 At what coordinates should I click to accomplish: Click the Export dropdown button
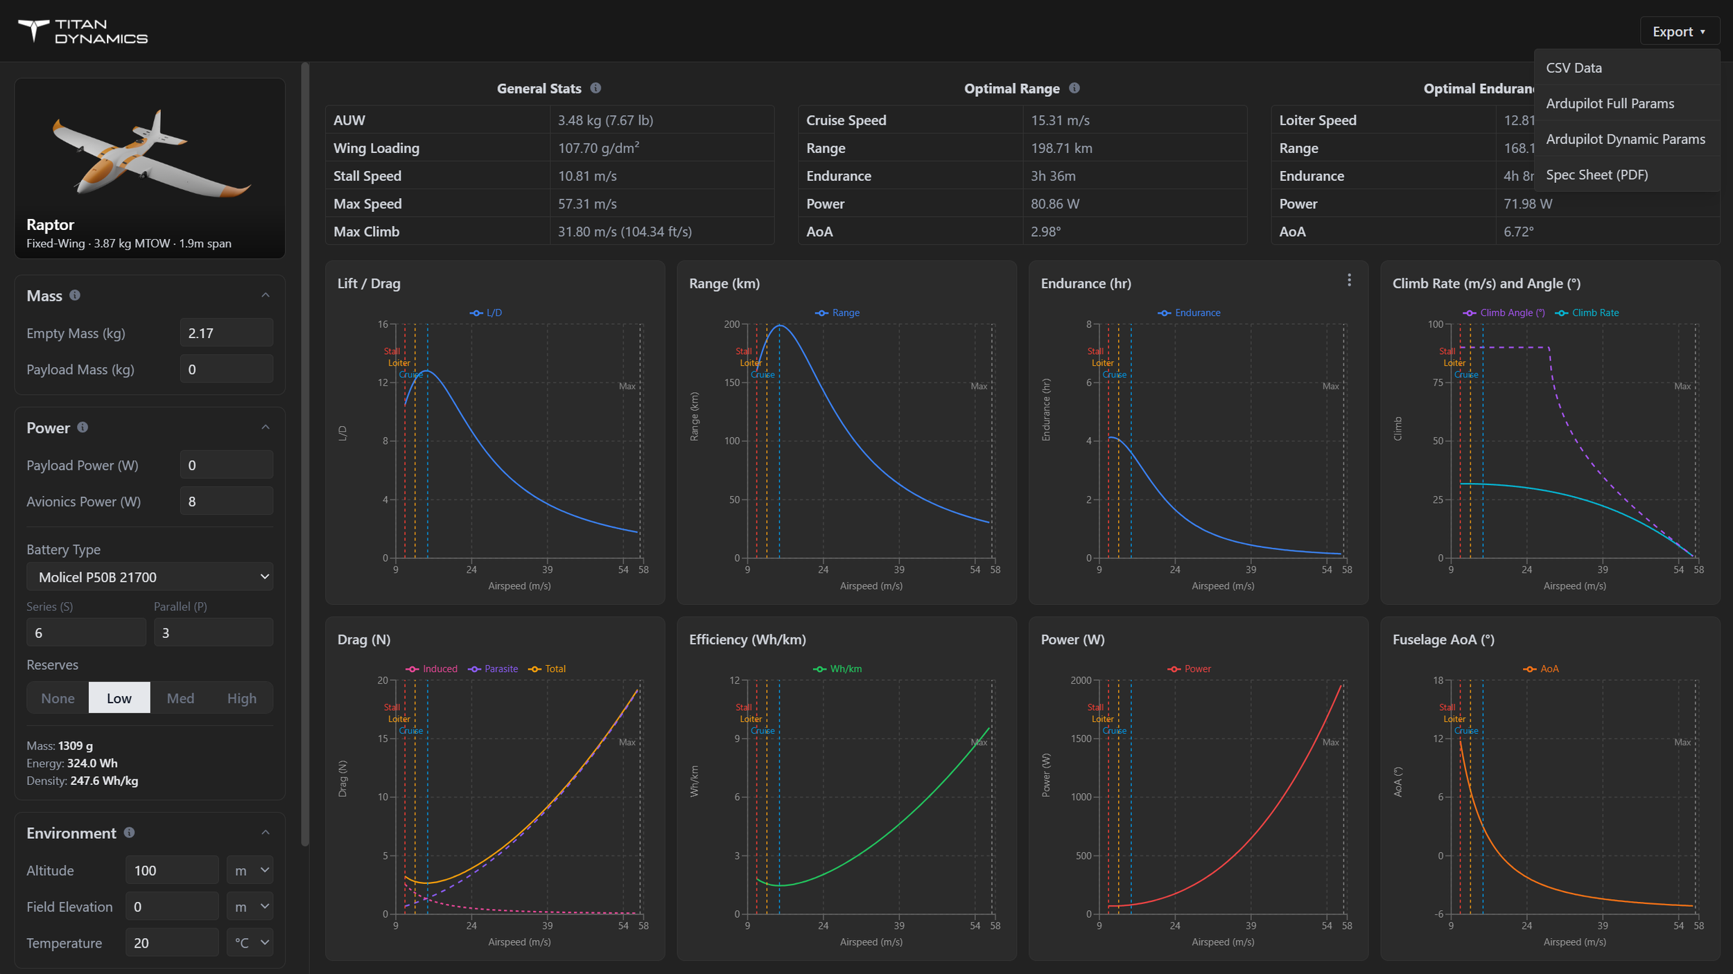coord(1679,32)
